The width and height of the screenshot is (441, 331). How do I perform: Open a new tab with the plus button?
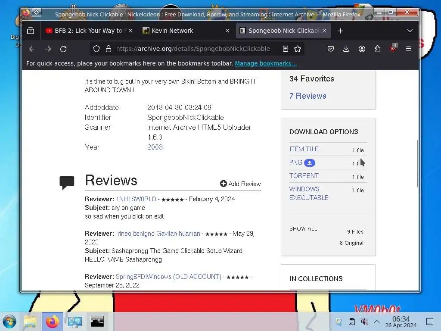coord(340,31)
